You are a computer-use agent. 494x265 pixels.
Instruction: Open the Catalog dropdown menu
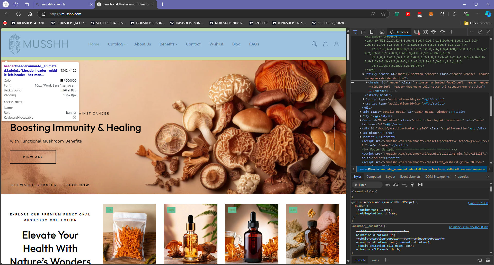[x=117, y=44]
